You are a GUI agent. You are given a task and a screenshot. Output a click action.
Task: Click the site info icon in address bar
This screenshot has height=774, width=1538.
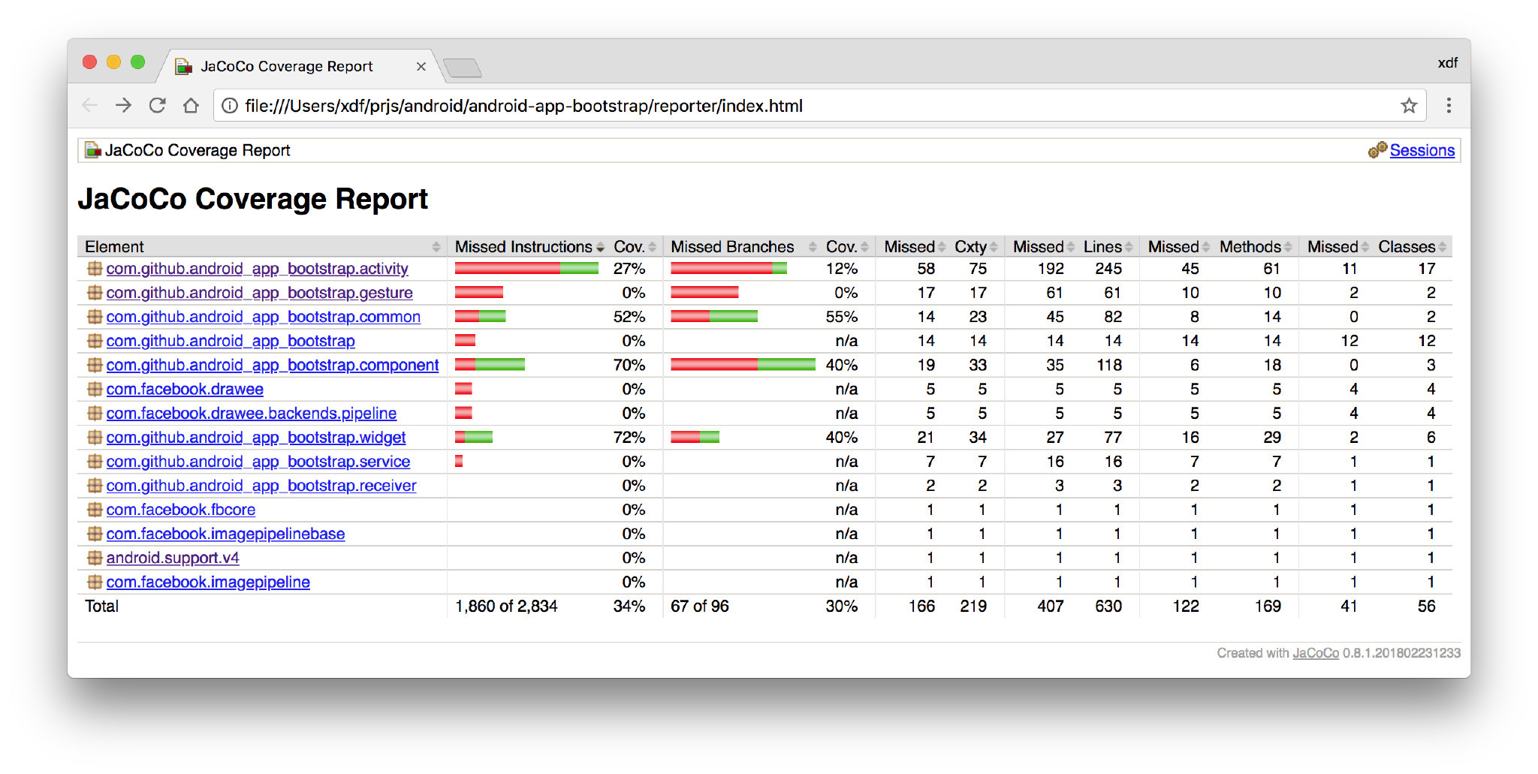(230, 106)
